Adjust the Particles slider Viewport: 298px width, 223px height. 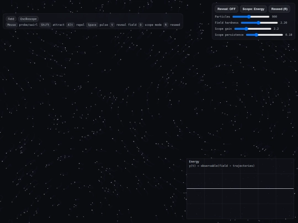click(x=251, y=17)
